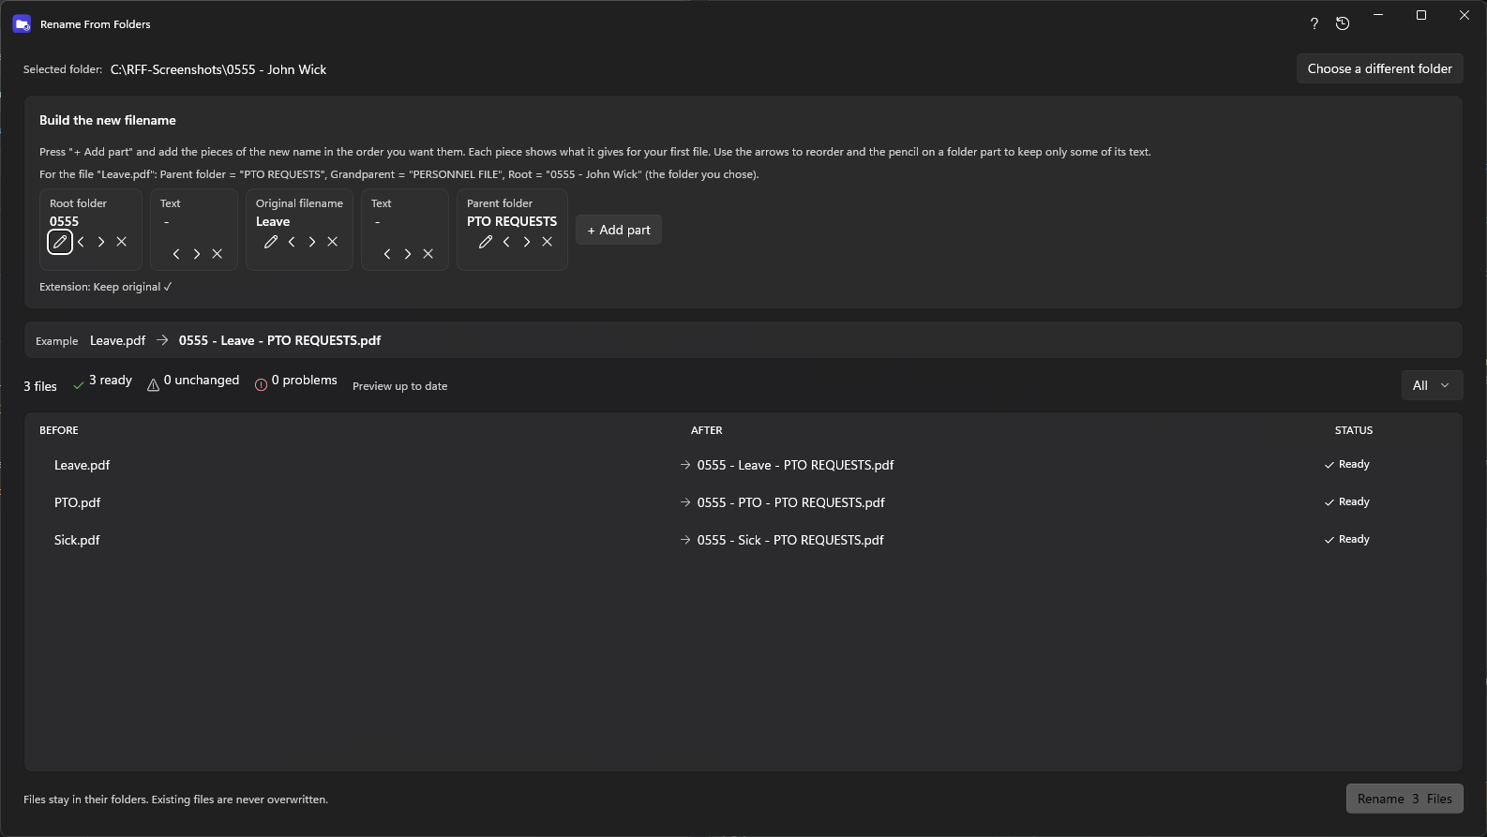
Task: Remove the Root folder part
Action: coord(122,242)
